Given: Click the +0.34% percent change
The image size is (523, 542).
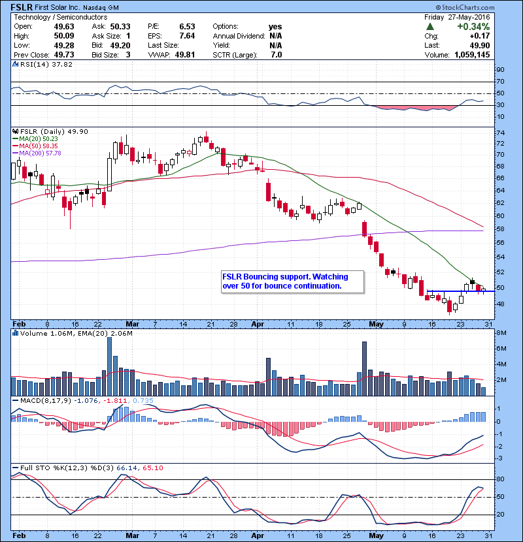Looking at the screenshot, I should pos(473,27).
